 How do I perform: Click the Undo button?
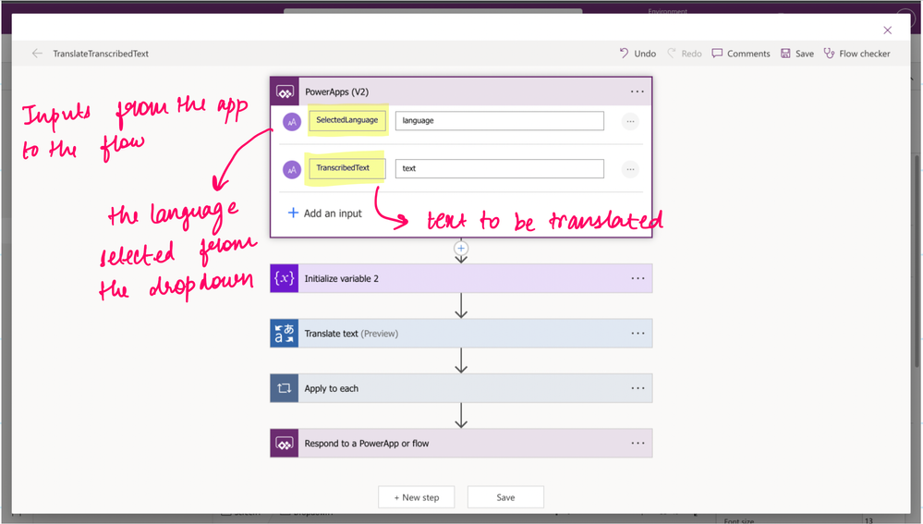(x=638, y=54)
